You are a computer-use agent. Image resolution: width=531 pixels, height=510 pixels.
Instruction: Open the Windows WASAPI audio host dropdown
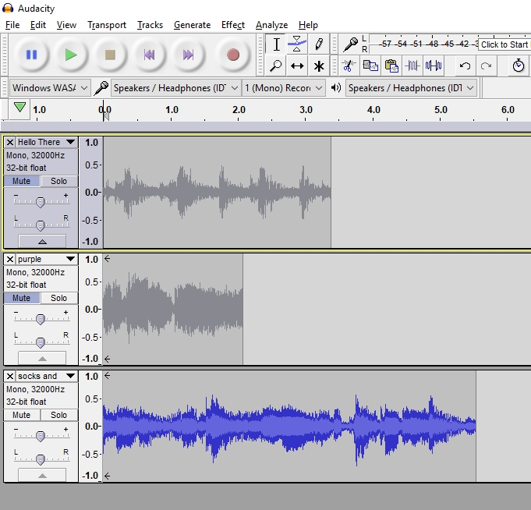(x=50, y=88)
